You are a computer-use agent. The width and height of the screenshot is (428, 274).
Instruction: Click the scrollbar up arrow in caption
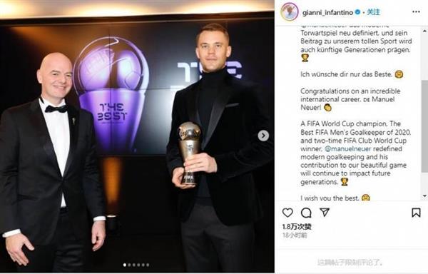tap(424, 29)
